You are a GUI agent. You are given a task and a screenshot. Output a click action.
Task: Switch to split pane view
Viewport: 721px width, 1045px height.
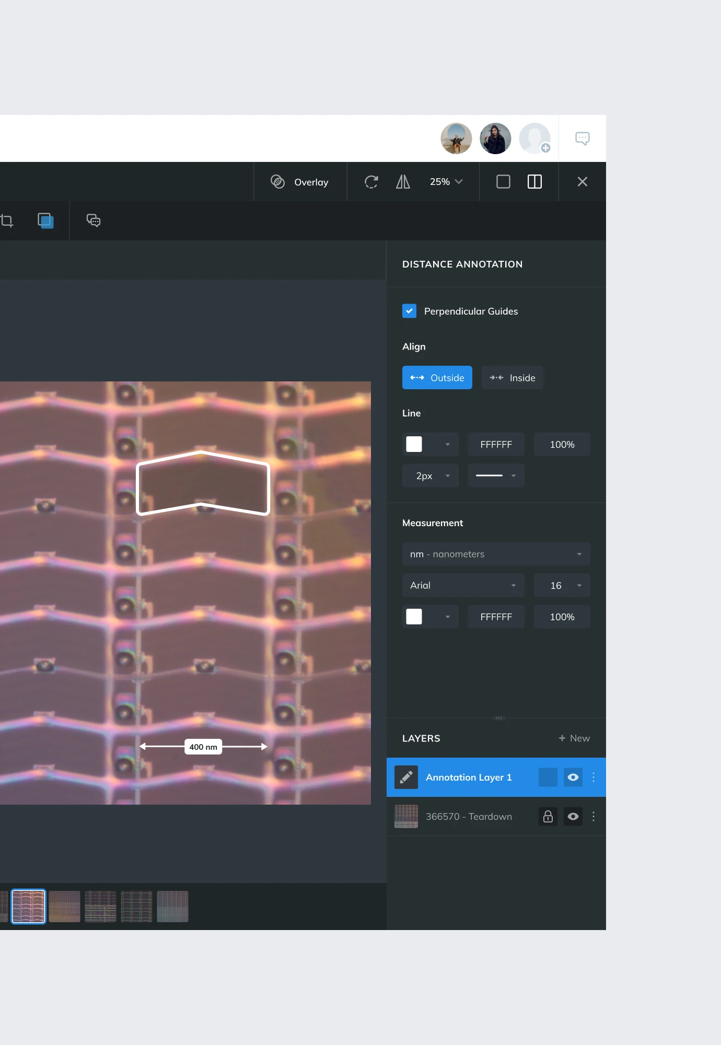(534, 182)
